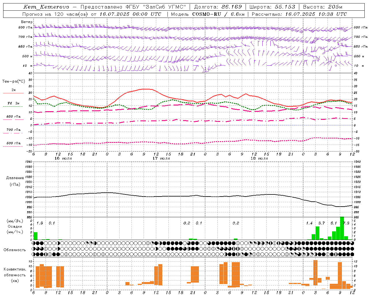Click the longitude value Долгота: 86.169
Screen dimensions: 369x295
(218, 7)
